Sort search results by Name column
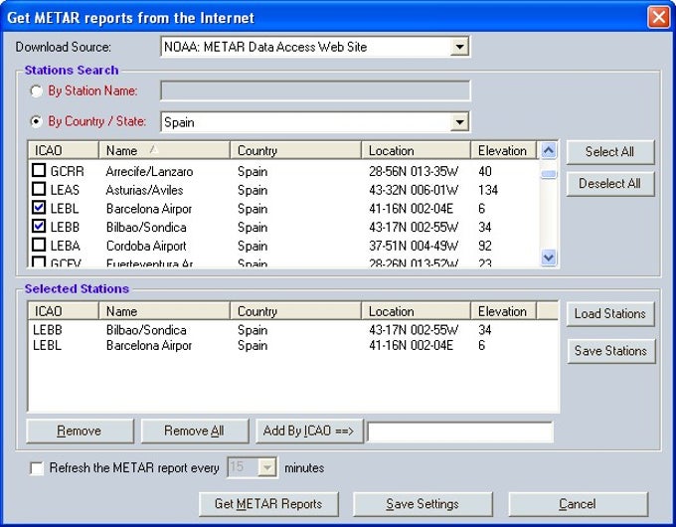 click(164, 150)
